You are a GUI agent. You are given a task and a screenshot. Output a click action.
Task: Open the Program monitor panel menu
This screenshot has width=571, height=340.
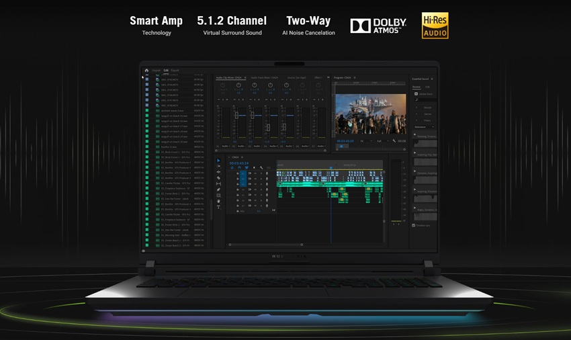pyautogui.click(x=355, y=78)
